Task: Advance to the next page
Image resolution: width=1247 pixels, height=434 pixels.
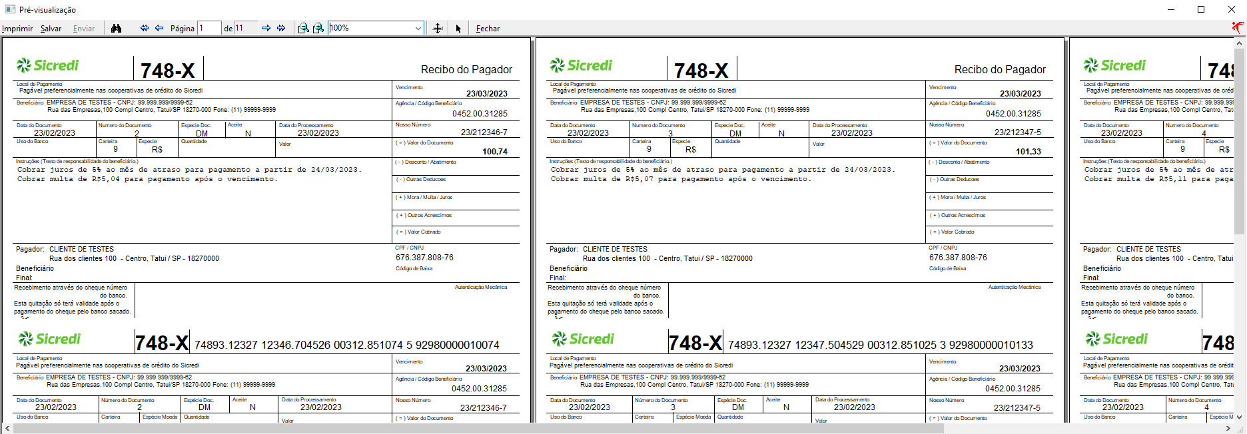Action: pos(266,28)
